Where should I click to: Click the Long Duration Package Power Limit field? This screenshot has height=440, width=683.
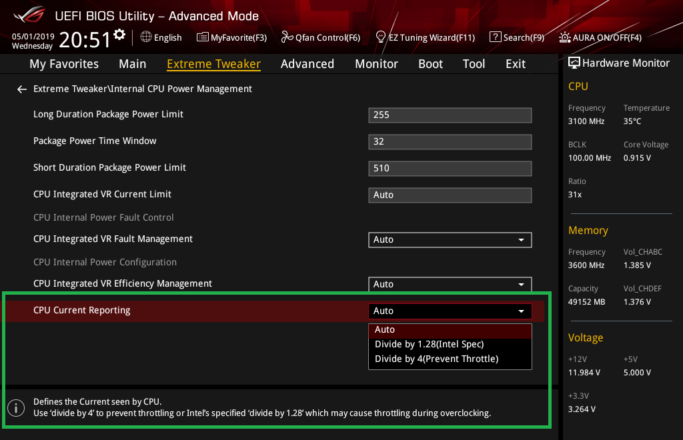click(x=450, y=115)
